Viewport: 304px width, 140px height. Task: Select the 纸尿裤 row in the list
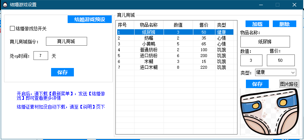[175, 32]
